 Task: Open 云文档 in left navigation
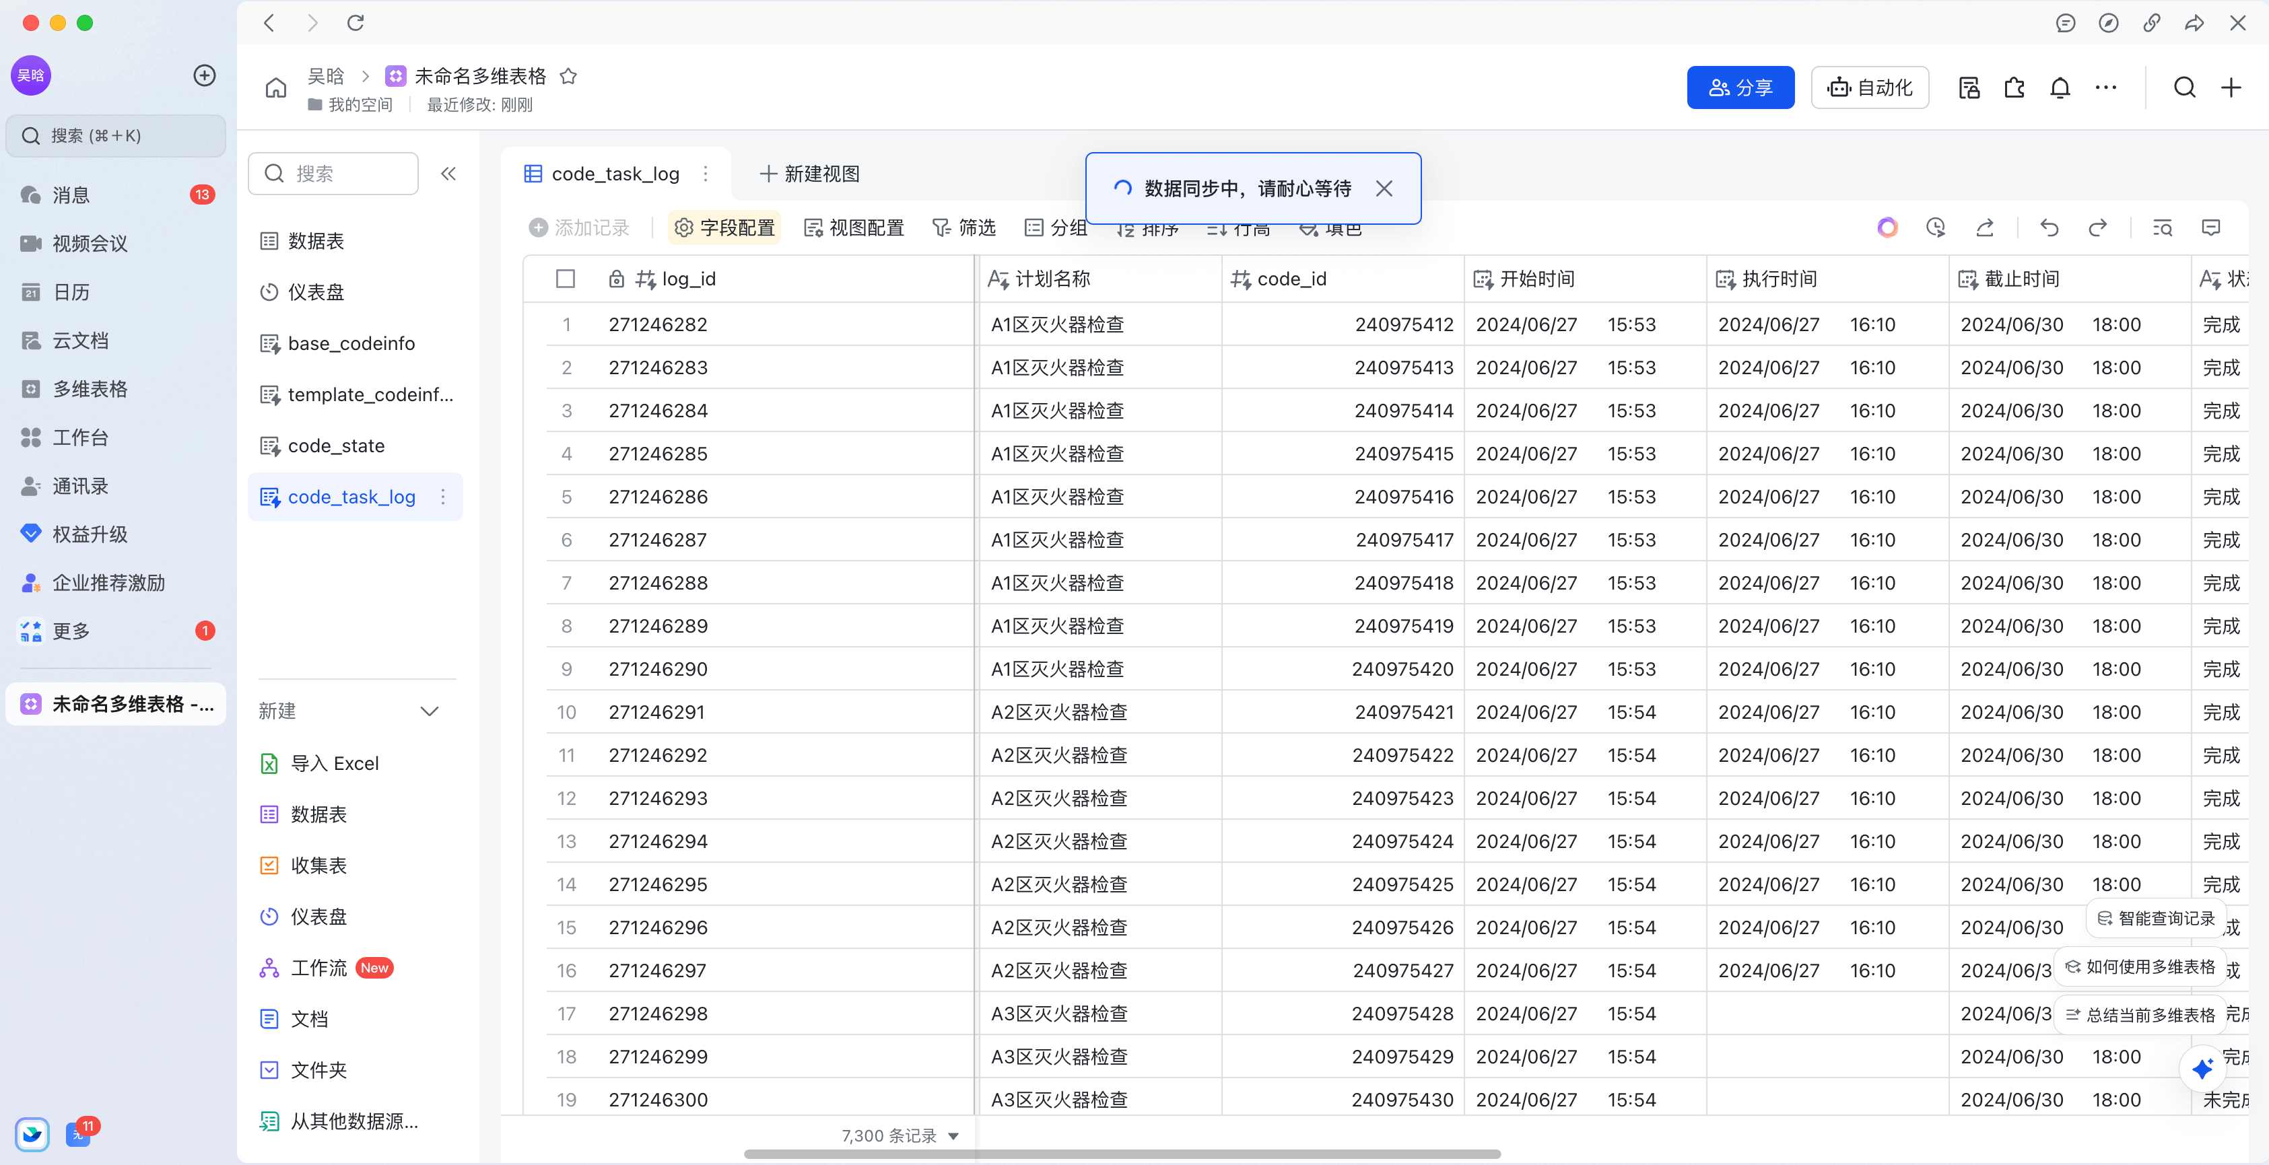click(115, 341)
